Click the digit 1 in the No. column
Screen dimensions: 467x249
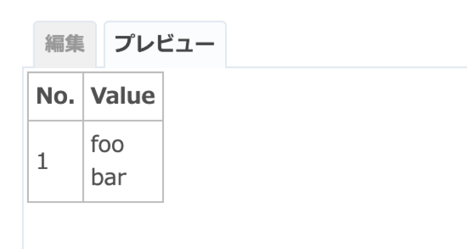42,162
